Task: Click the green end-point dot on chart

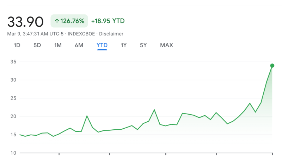Action: [272, 66]
